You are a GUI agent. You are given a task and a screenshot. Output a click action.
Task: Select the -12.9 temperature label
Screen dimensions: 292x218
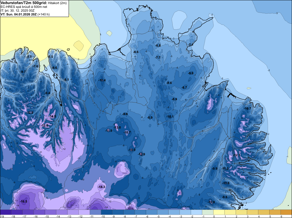(141, 154)
